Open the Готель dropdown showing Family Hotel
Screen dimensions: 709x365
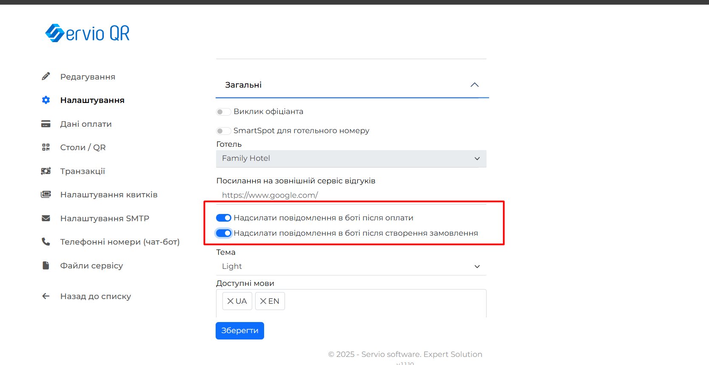351,159
